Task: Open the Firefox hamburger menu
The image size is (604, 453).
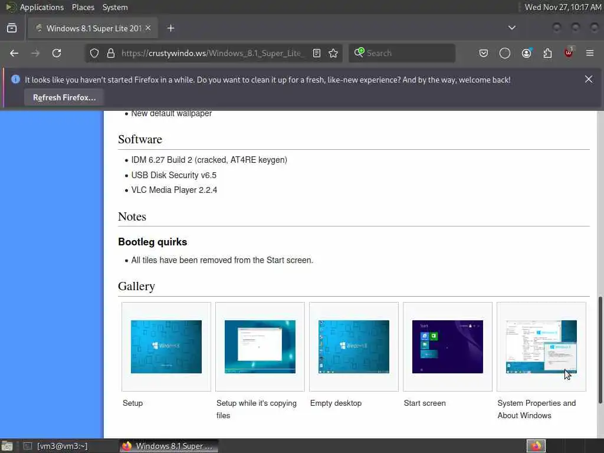Action: (x=590, y=53)
